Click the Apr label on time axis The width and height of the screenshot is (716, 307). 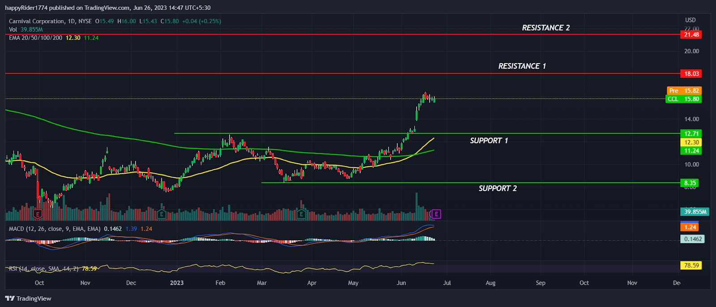coord(312,283)
